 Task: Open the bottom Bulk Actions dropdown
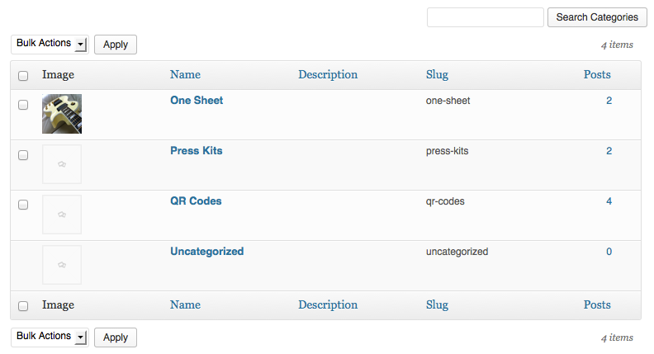pyautogui.click(x=50, y=337)
